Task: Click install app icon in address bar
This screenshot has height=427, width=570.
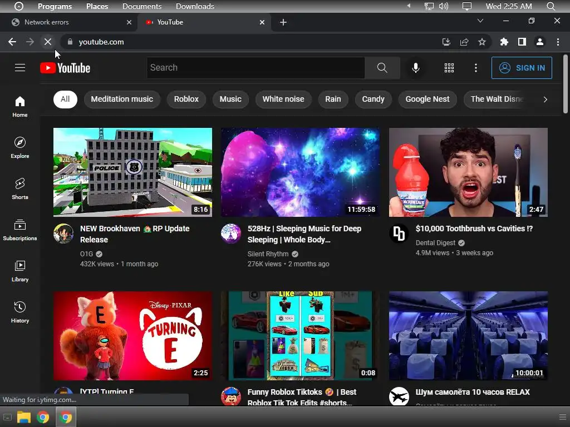Action: 446,42
